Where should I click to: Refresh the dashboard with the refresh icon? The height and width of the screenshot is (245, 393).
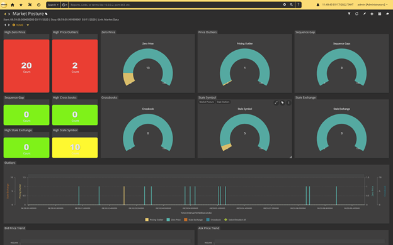356,14
